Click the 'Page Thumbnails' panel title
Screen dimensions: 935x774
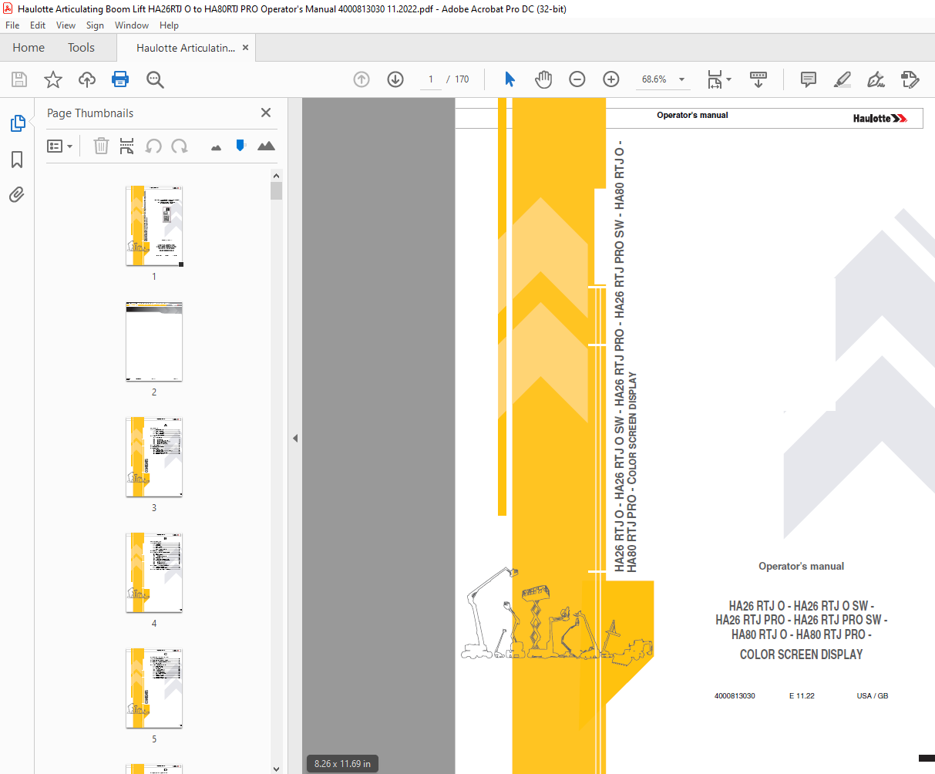tap(90, 113)
